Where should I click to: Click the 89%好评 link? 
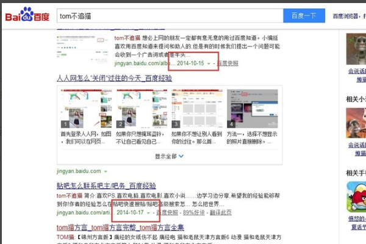click(194, 212)
